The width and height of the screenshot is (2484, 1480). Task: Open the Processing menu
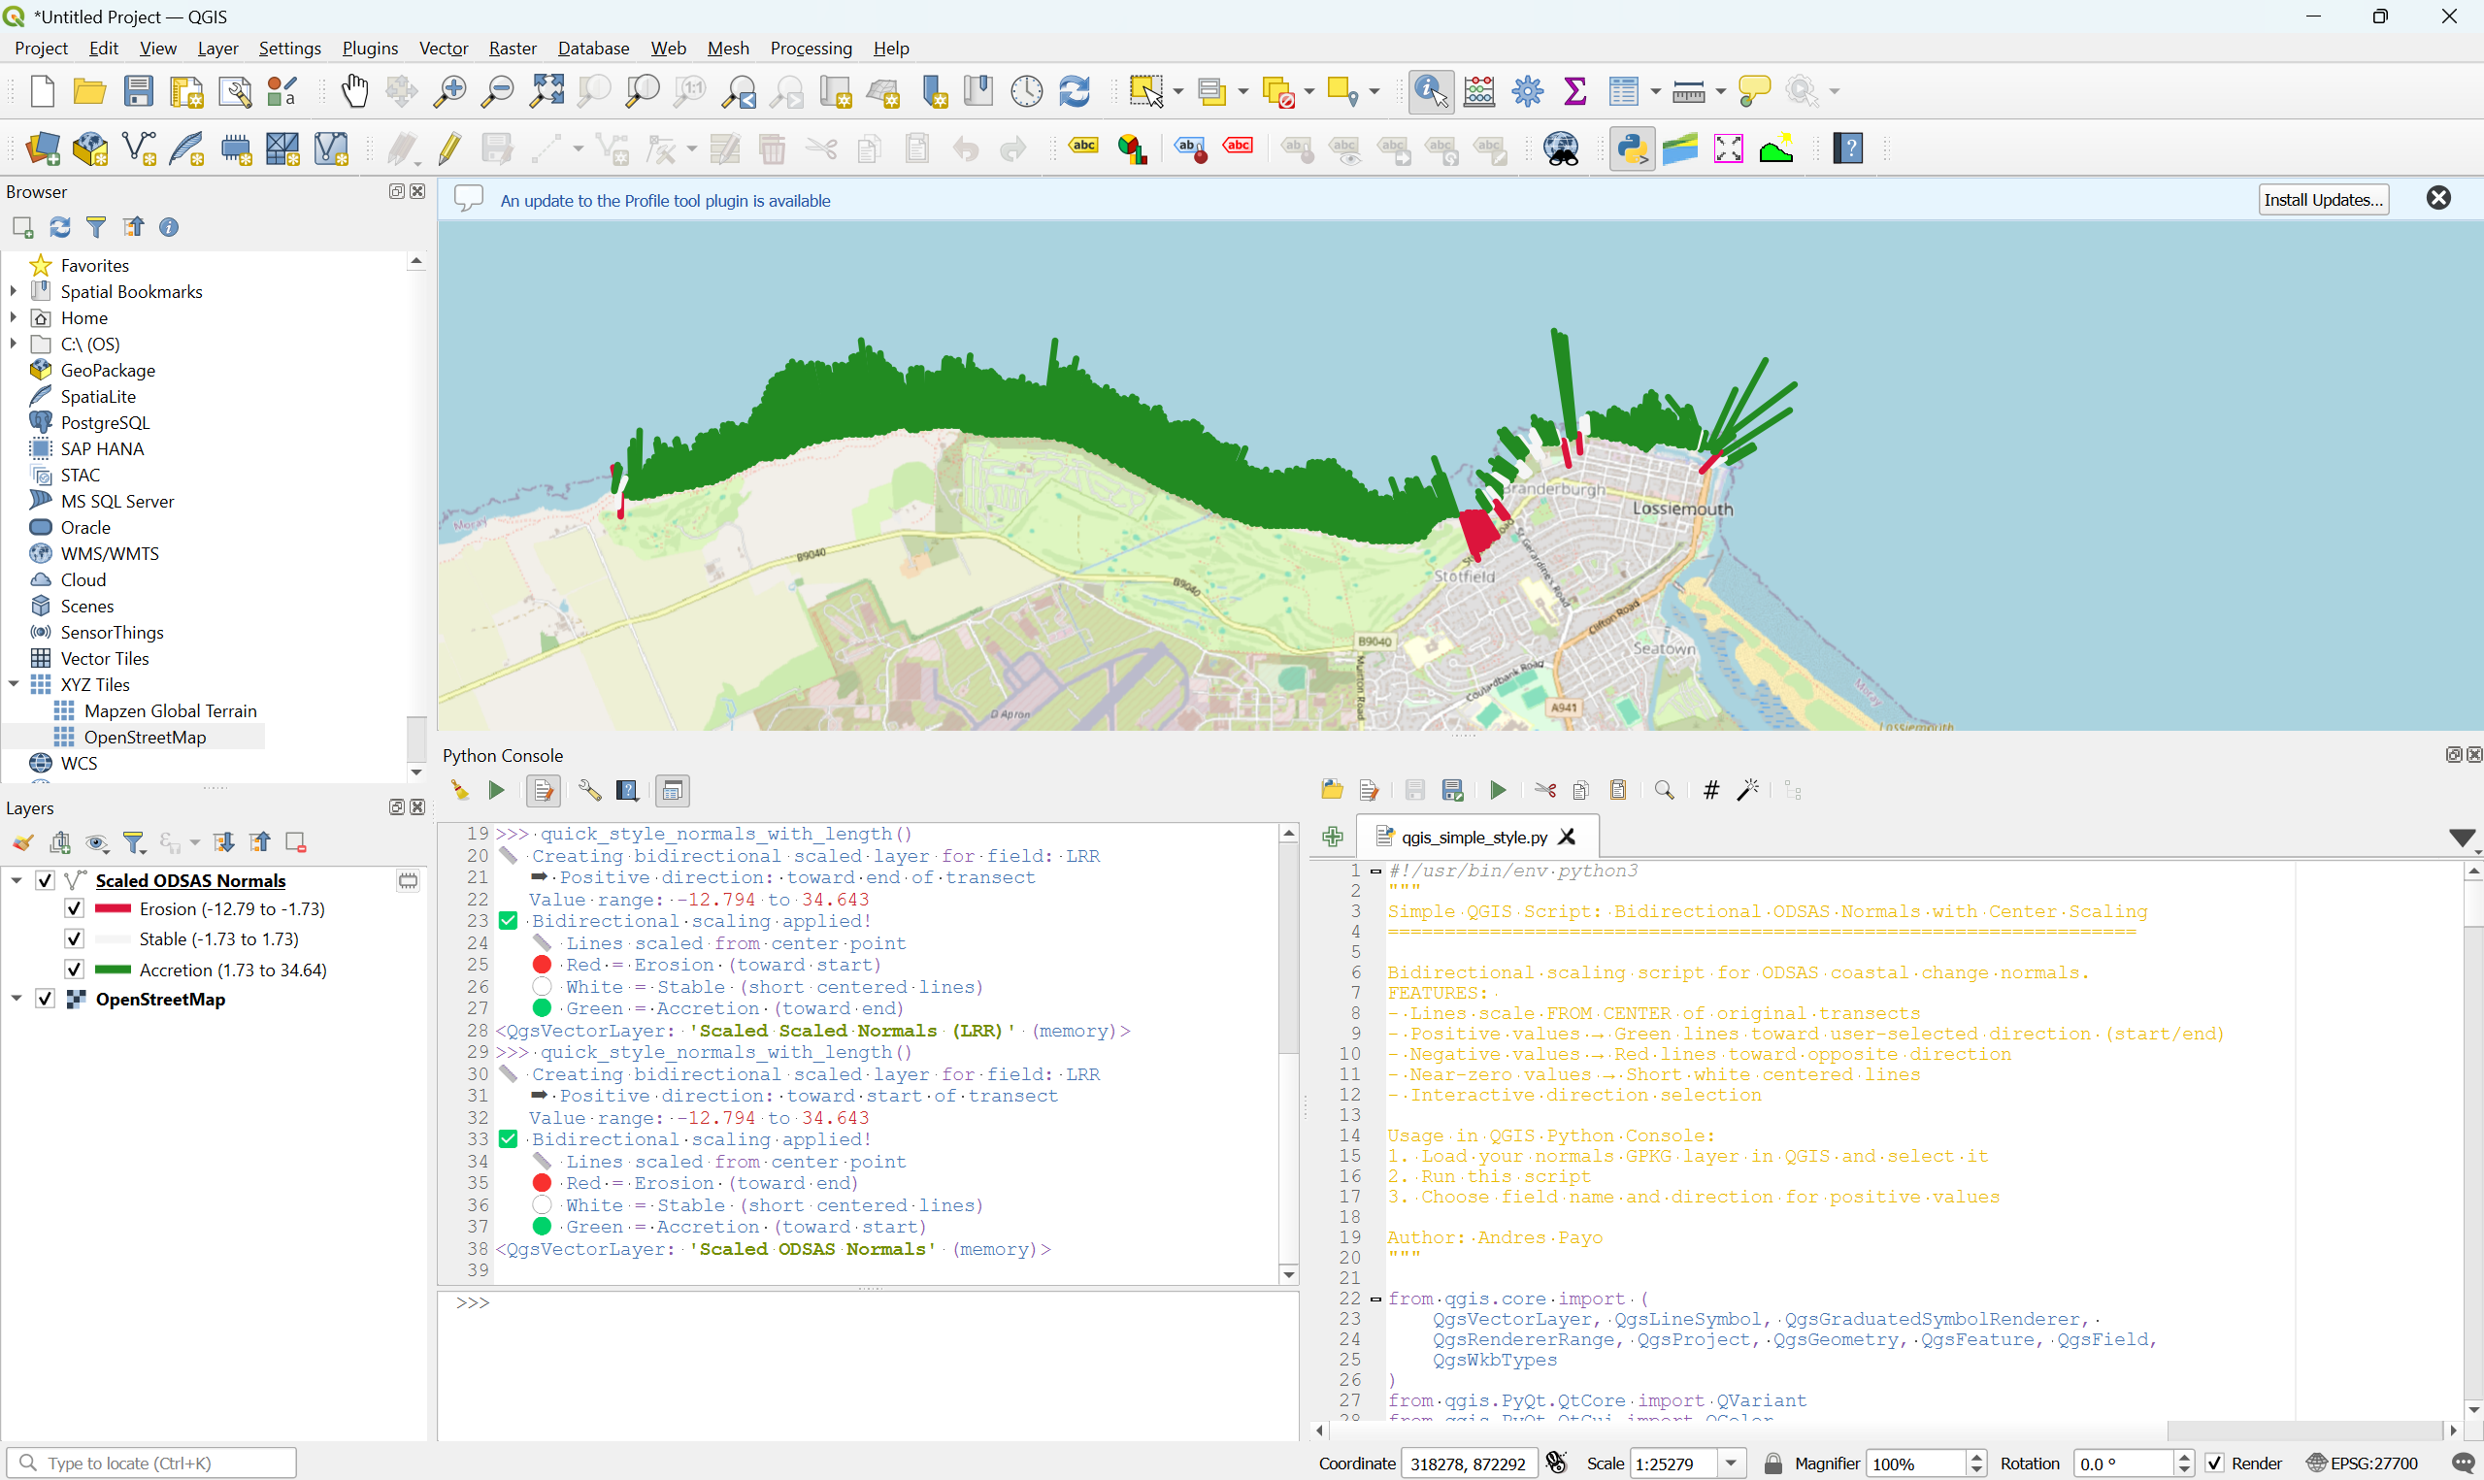(x=811, y=48)
